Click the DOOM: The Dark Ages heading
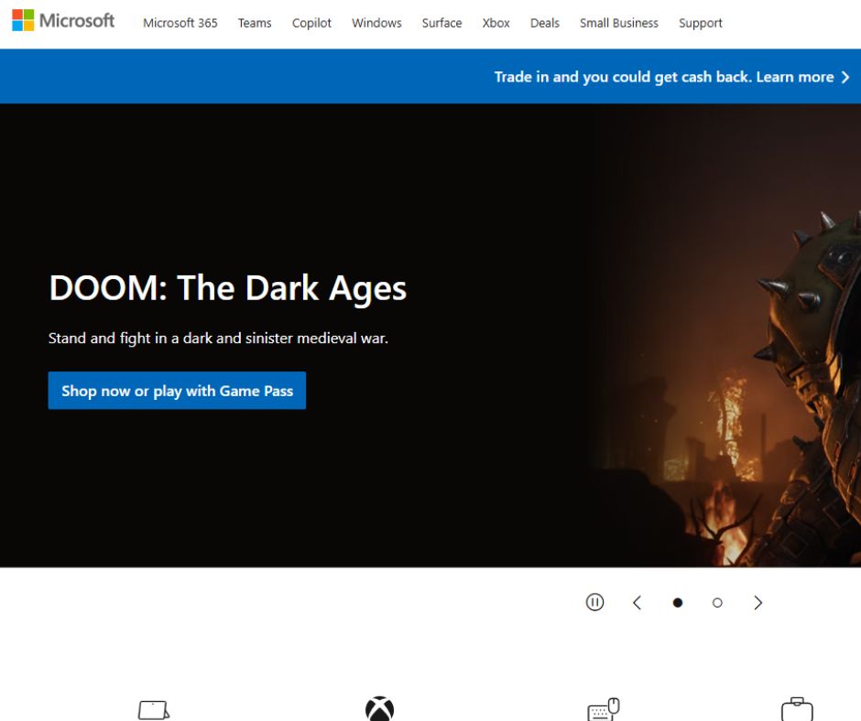This screenshot has height=721, width=861. tap(228, 288)
